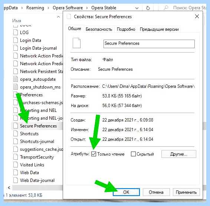Click the Web Data-journal file icon
The height and width of the screenshot is (206, 210).
coord(16,180)
